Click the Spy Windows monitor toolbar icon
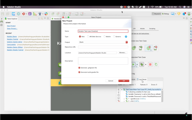 [x=77, y=14]
